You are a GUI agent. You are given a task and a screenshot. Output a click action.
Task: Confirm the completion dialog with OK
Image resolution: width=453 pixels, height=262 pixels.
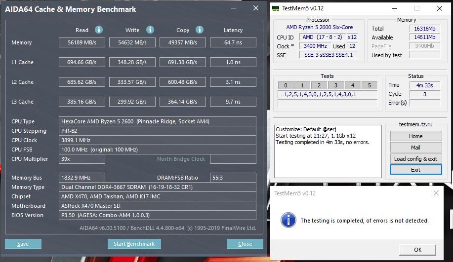pyautogui.click(x=417, y=250)
